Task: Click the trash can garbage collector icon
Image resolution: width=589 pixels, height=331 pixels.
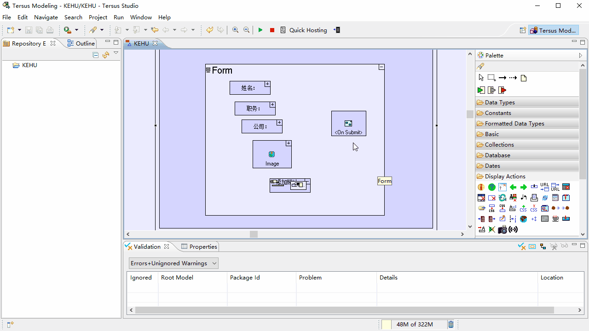Action: coord(451,324)
